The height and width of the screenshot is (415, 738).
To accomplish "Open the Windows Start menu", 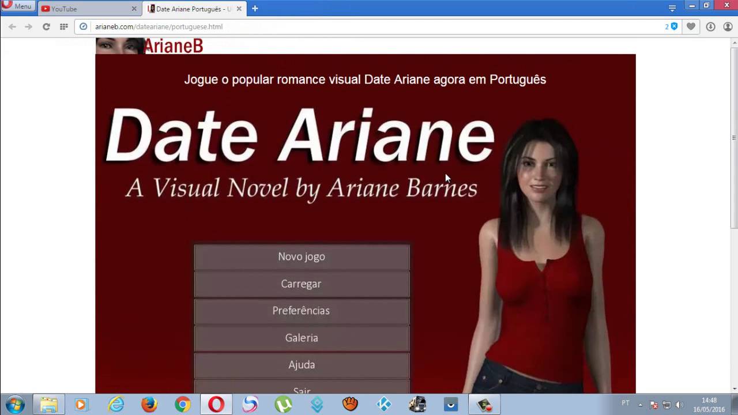I will click(x=14, y=405).
